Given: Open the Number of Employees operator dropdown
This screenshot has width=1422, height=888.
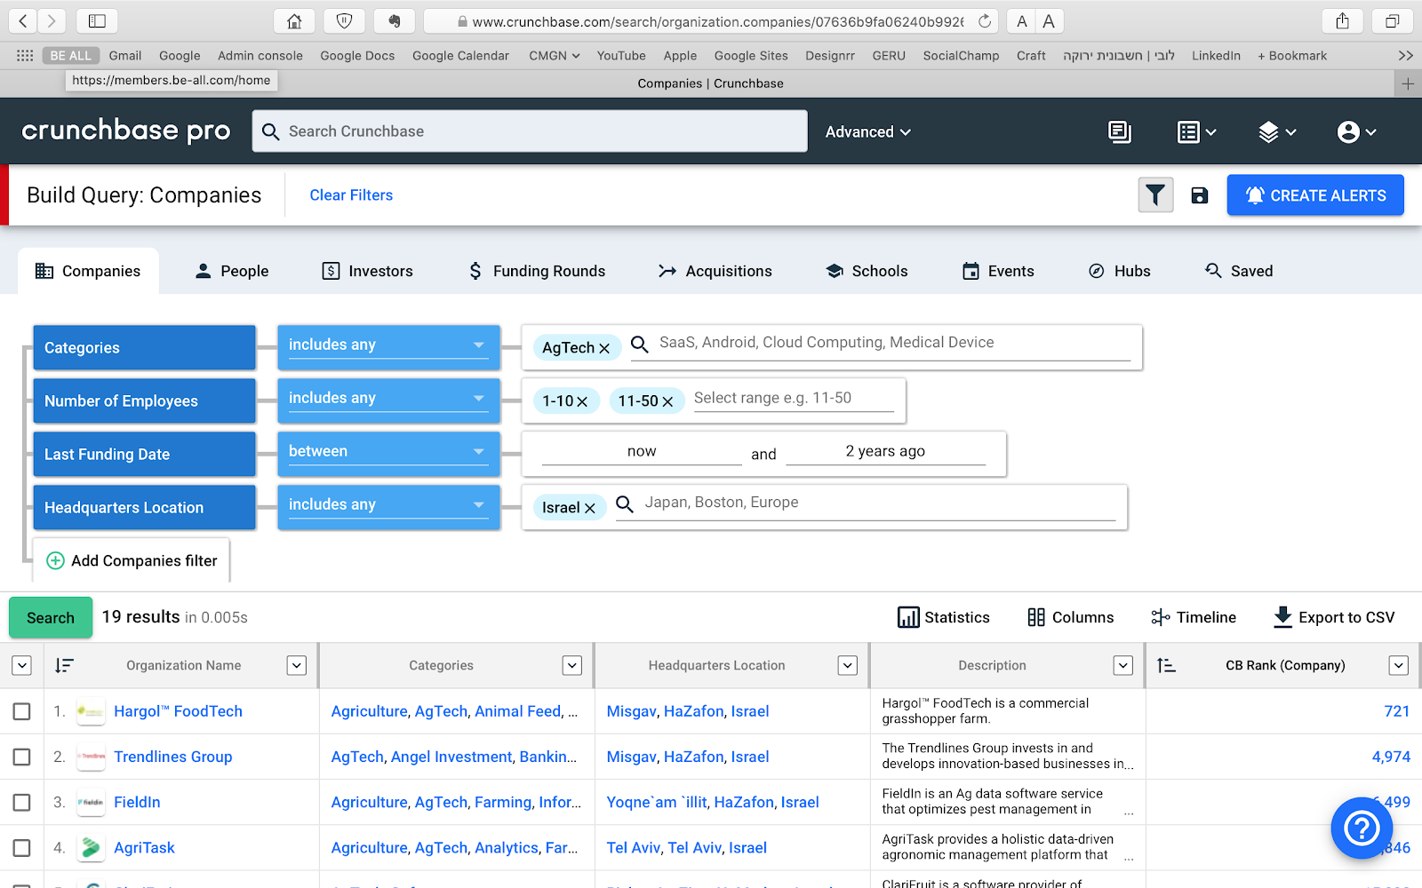Looking at the screenshot, I should click(x=388, y=400).
